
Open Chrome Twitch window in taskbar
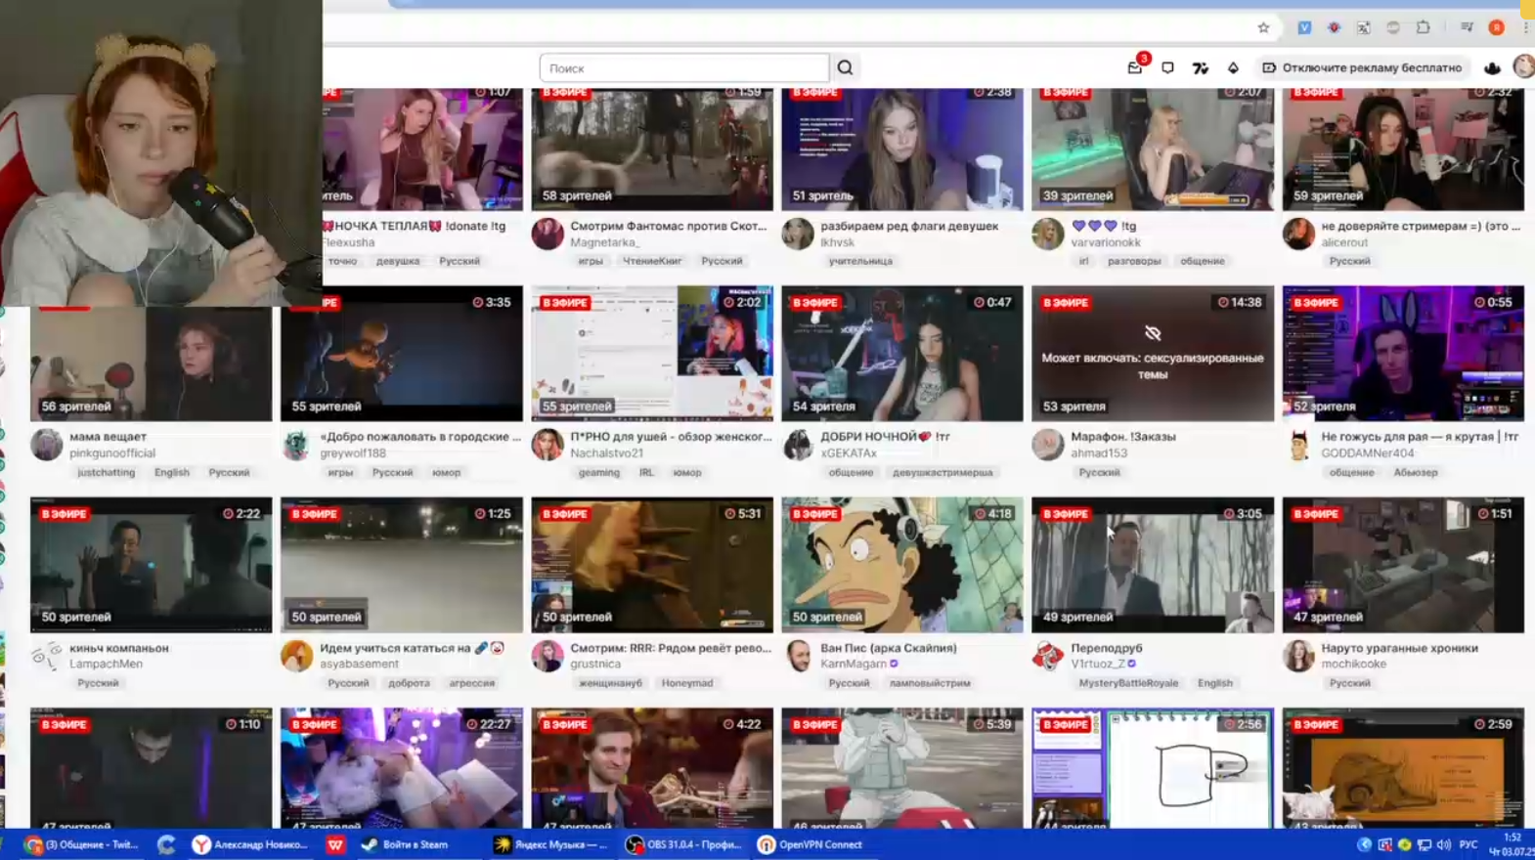pyautogui.click(x=82, y=844)
